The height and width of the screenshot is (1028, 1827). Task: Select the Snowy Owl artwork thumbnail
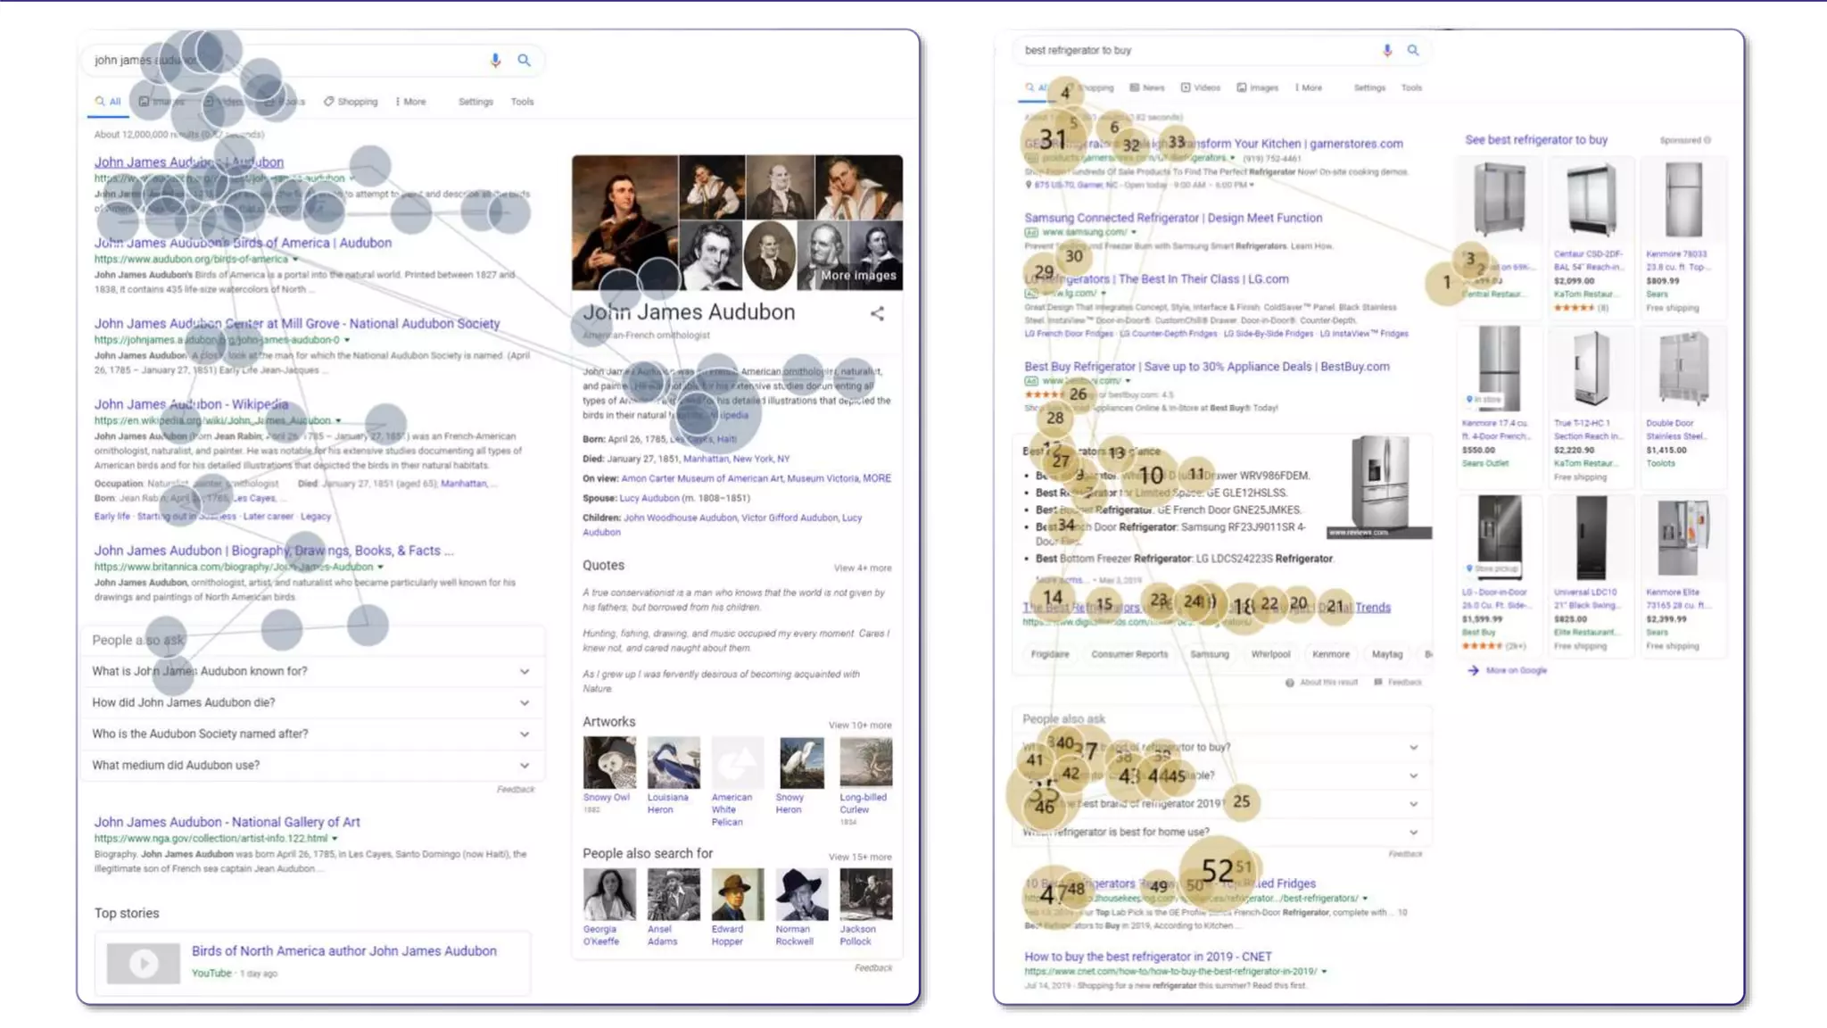coord(609,762)
